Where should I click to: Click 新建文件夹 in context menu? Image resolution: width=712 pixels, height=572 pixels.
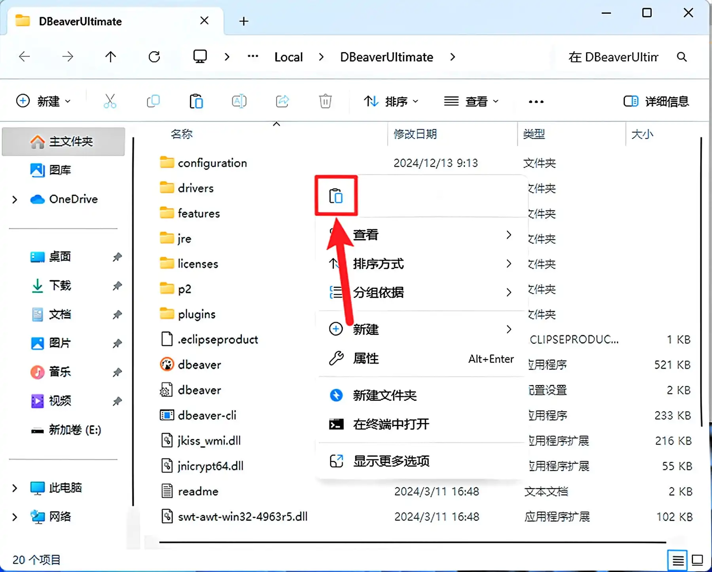[421, 395]
